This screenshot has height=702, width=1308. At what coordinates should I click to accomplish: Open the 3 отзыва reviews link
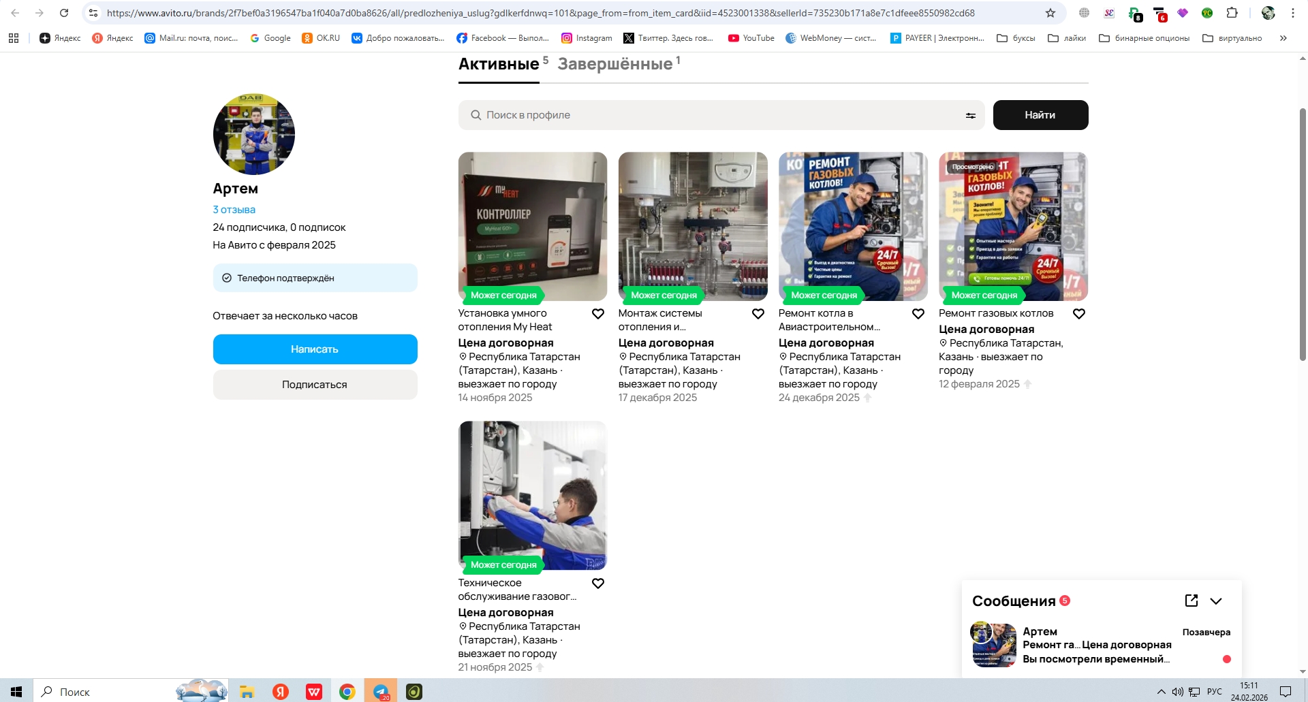click(234, 210)
